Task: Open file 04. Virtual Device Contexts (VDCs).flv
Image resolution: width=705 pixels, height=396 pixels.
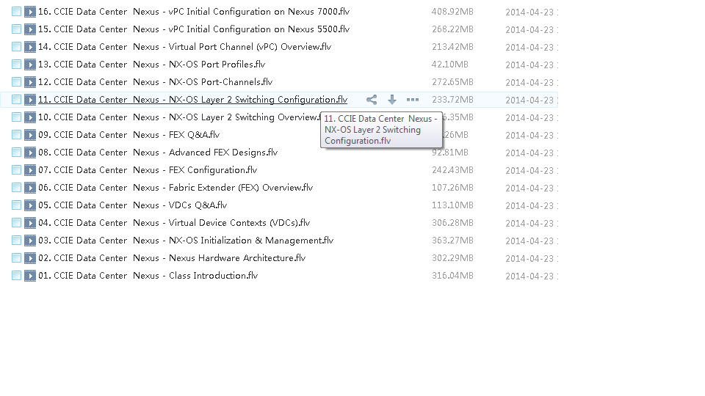Action: coord(174,223)
